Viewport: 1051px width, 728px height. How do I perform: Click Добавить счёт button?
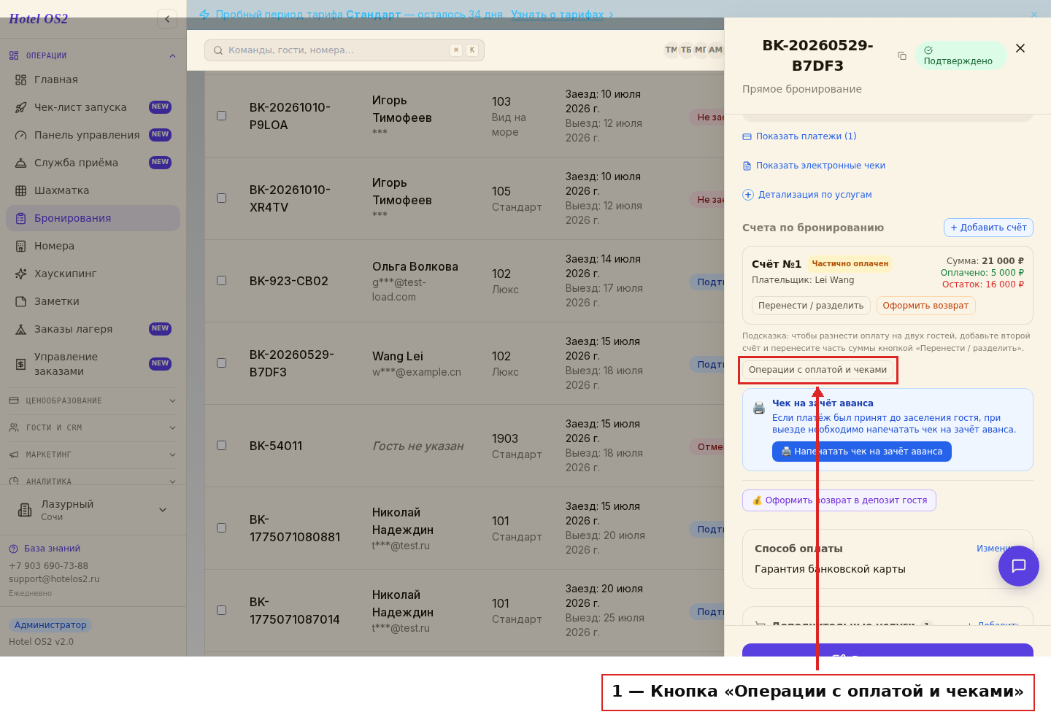988,228
